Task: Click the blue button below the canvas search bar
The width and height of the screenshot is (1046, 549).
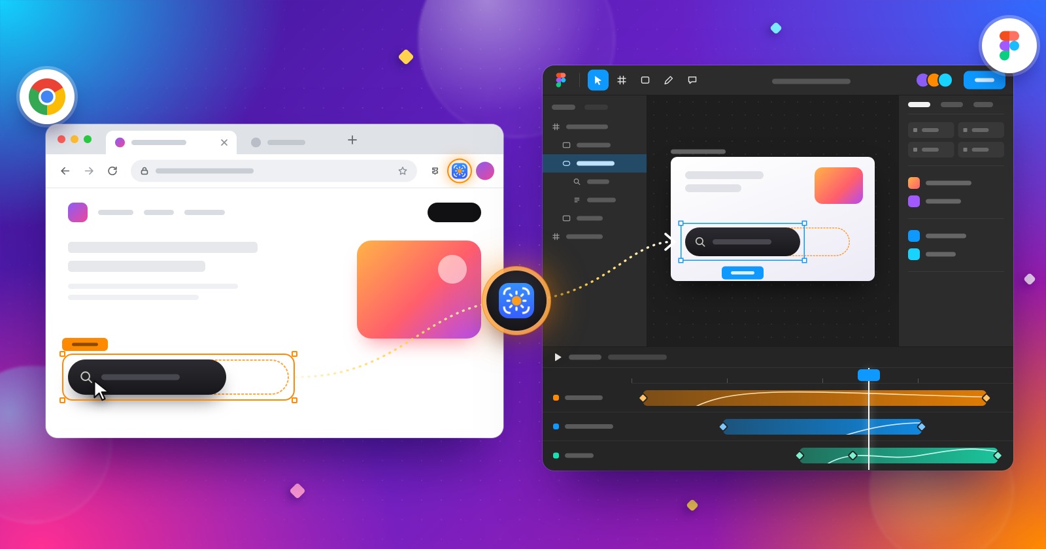Action: [x=743, y=273]
